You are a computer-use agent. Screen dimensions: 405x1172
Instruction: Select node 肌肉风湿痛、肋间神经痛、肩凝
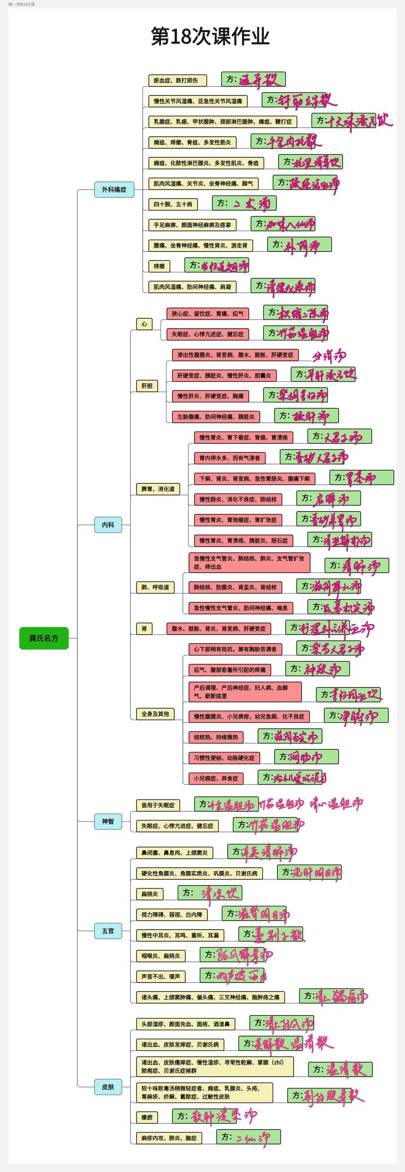pyautogui.click(x=192, y=287)
